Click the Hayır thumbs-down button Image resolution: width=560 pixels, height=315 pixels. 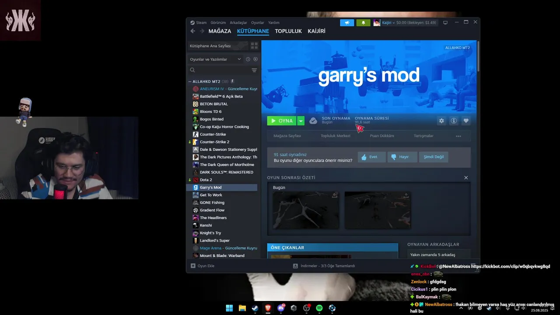pyautogui.click(x=402, y=157)
